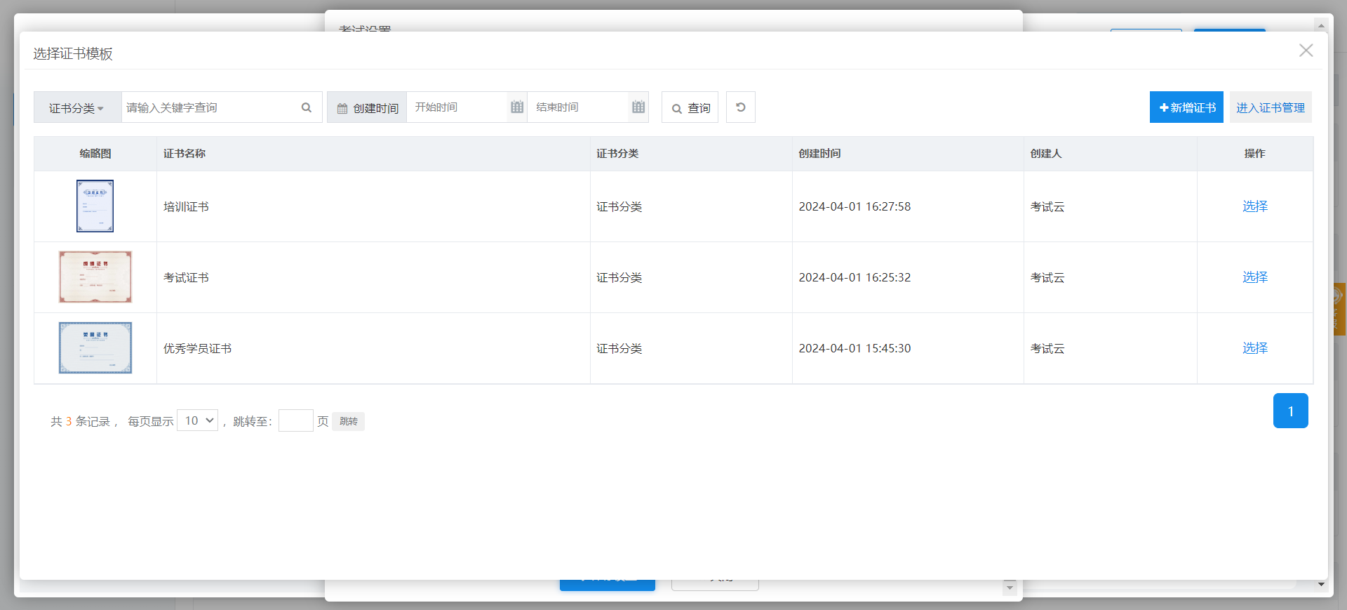Click the 考试证书 thumbnail image

click(x=95, y=277)
